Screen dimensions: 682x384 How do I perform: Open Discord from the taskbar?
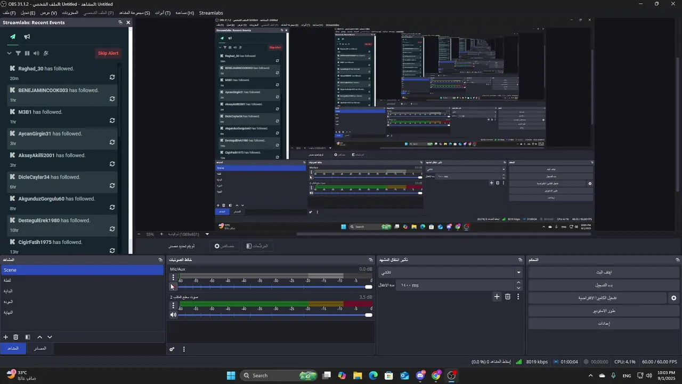coord(420,375)
